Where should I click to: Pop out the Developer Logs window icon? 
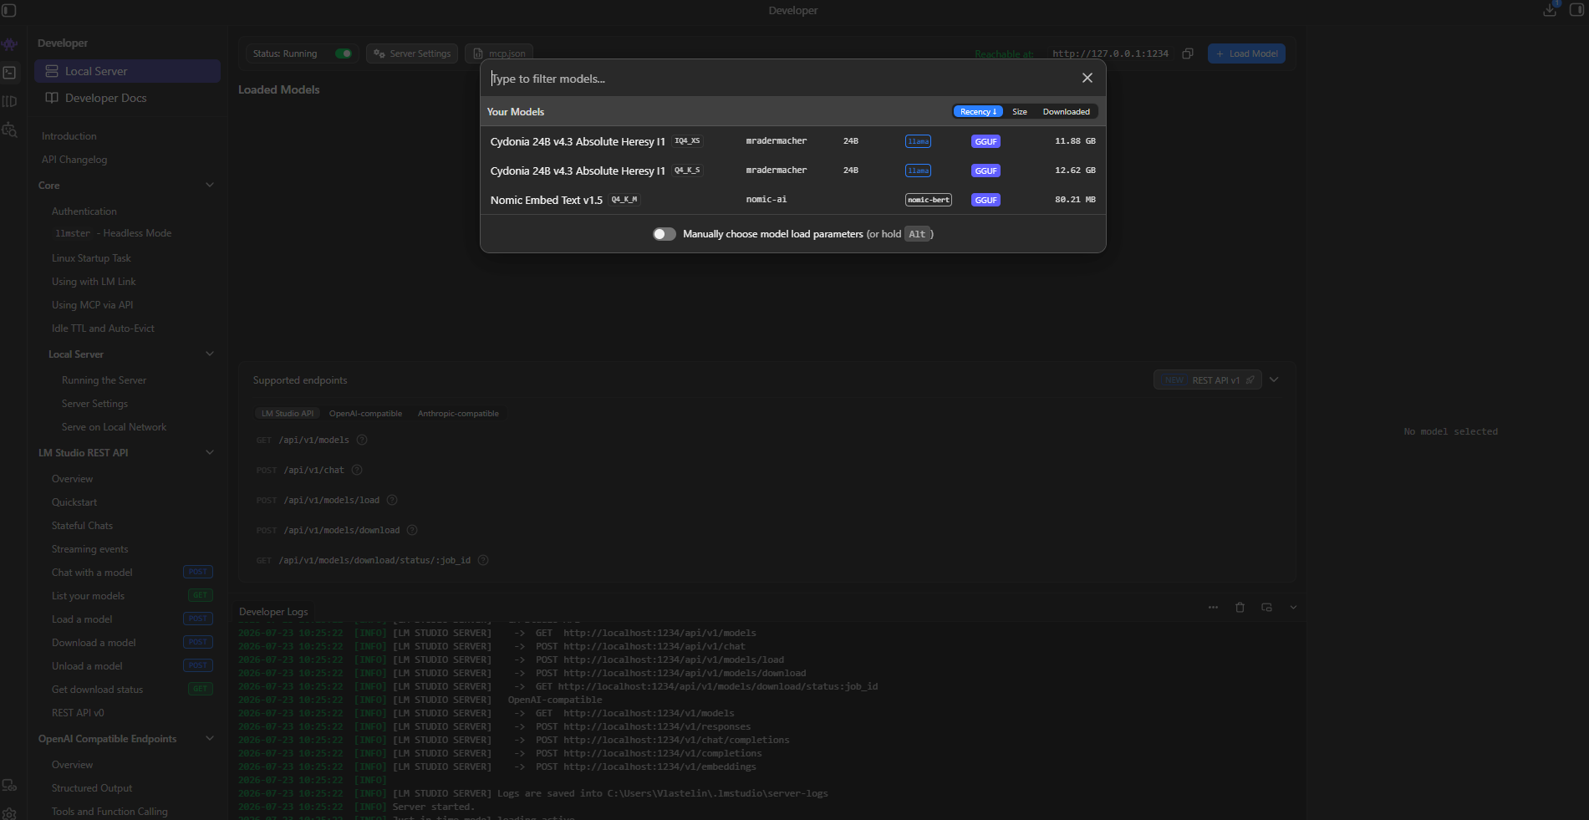(x=1266, y=608)
